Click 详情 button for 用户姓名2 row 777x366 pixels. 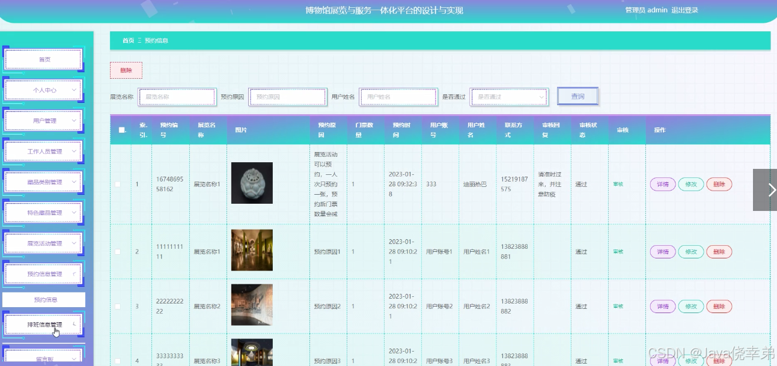click(663, 307)
